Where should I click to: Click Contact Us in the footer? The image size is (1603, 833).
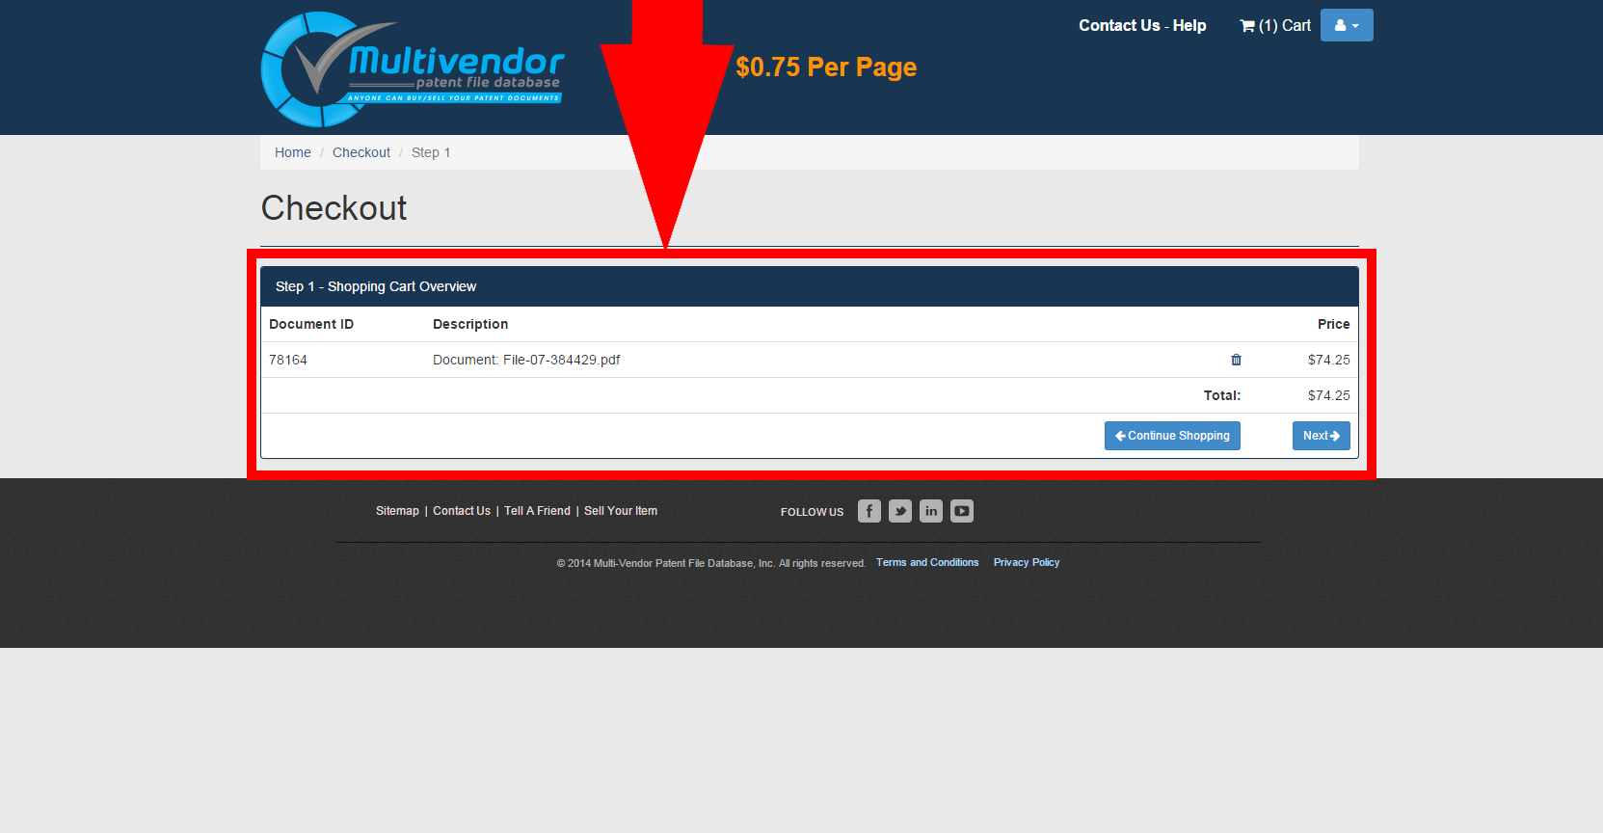(x=461, y=511)
